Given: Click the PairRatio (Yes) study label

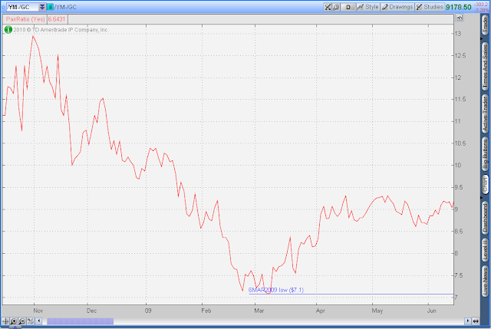Looking at the screenshot, I should tap(25, 19).
